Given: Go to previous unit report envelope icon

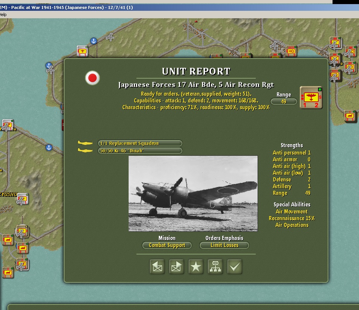Looking at the screenshot, I should [x=157, y=267].
